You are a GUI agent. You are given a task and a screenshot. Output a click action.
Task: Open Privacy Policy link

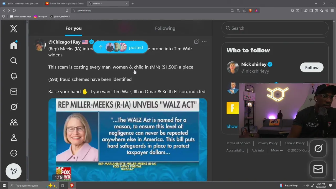[x=267, y=143]
